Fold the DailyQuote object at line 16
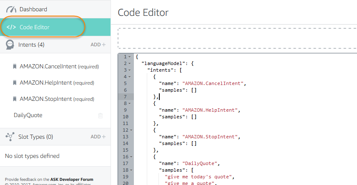357x185 pixels. coord(130,157)
